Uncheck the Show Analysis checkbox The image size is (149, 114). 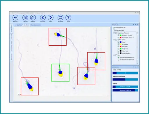[114, 28]
